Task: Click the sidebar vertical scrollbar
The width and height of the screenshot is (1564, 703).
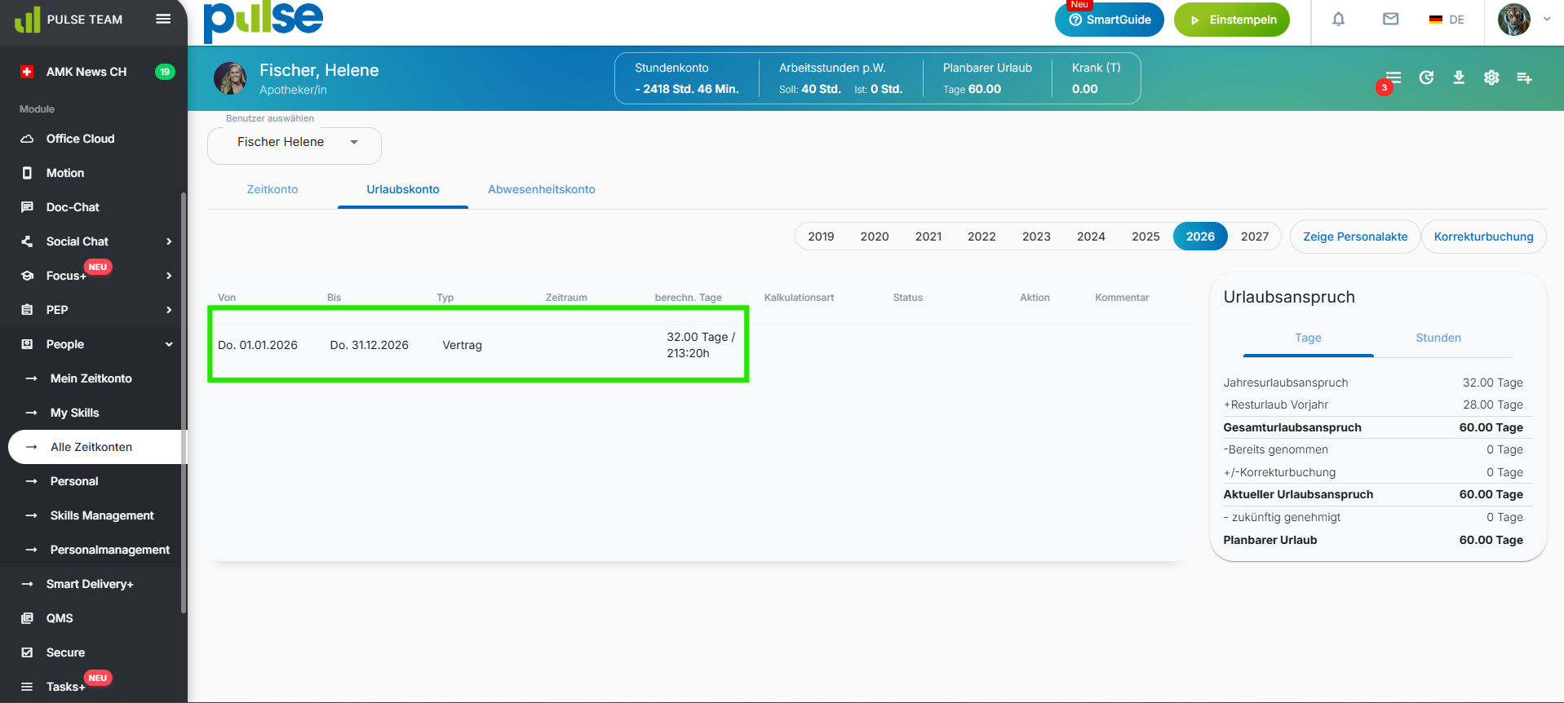Action: click(x=184, y=402)
